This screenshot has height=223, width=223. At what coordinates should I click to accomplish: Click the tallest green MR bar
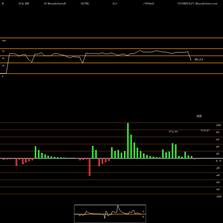128,140
